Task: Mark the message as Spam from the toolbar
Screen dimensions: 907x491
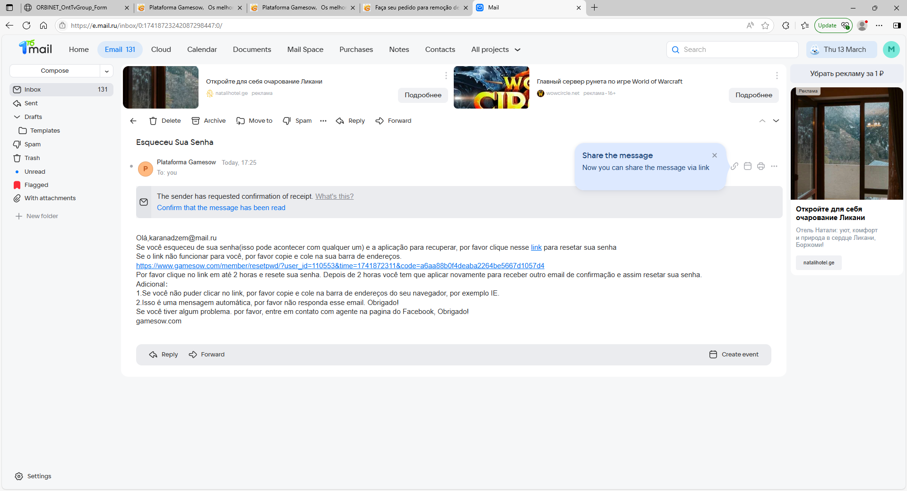Action: click(297, 121)
